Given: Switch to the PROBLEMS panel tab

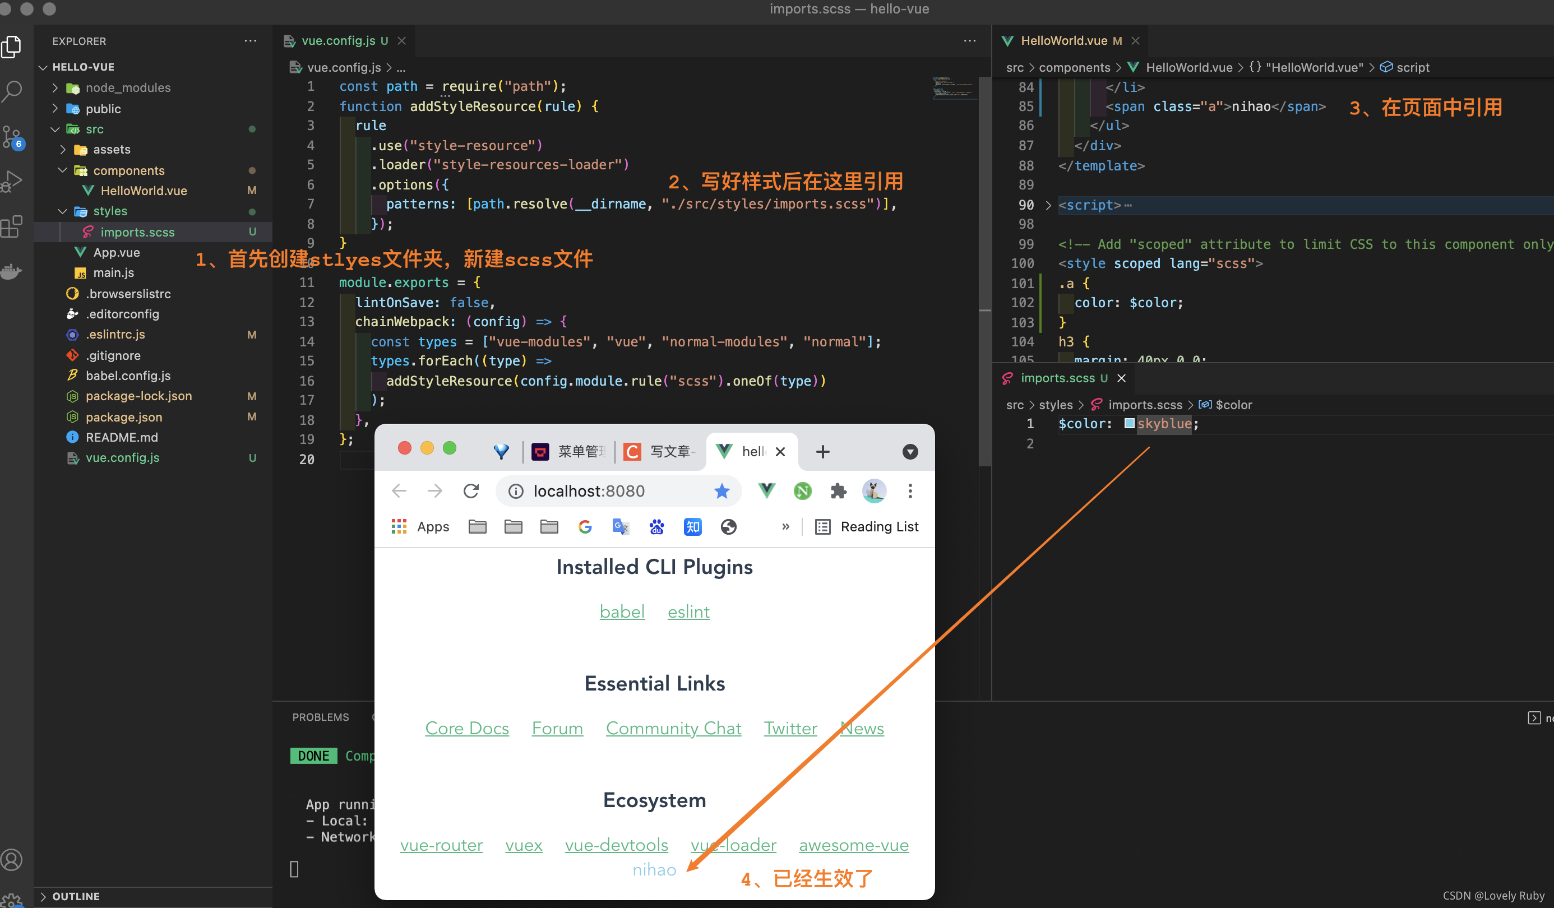Looking at the screenshot, I should coord(320,717).
